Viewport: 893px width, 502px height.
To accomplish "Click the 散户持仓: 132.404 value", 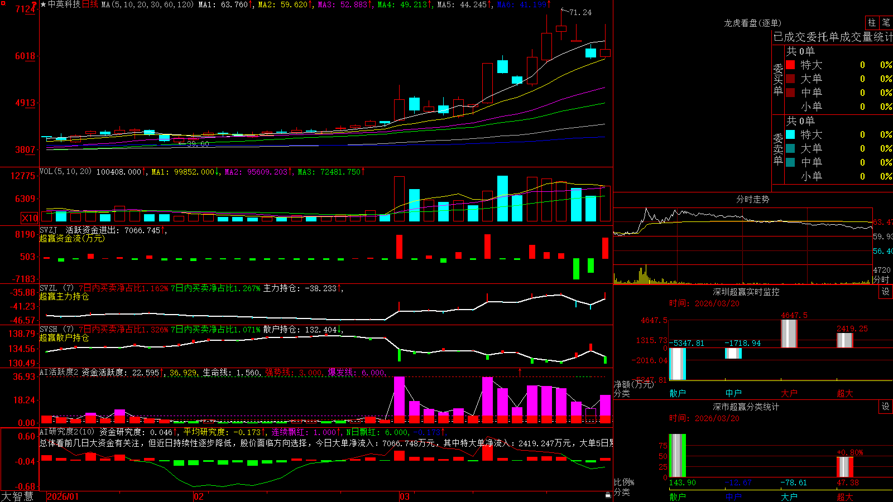I will [x=303, y=330].
